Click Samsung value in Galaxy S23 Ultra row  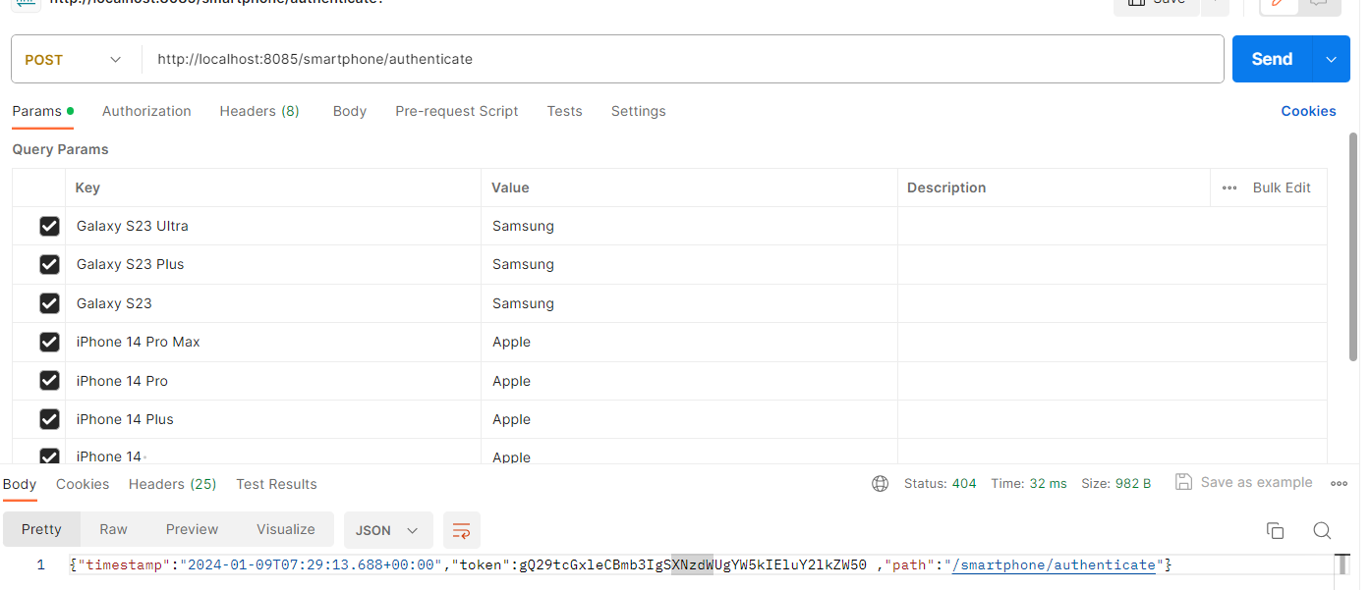click(523, 226)
